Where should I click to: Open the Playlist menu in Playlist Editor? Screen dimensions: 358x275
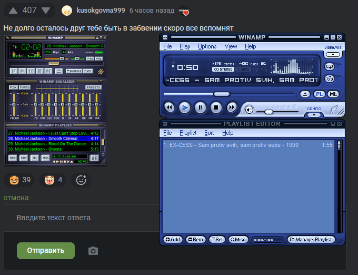click(x=188, y=133)
